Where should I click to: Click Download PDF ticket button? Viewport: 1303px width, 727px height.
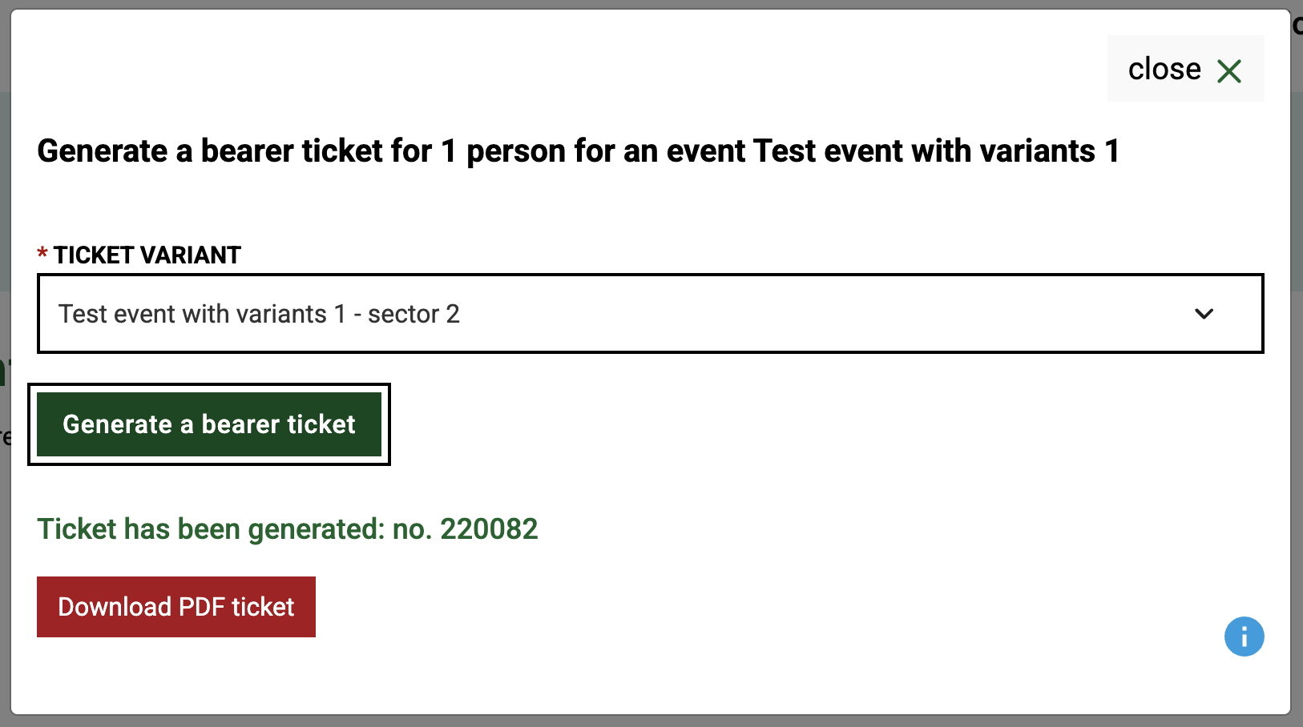tap(176, 607)
